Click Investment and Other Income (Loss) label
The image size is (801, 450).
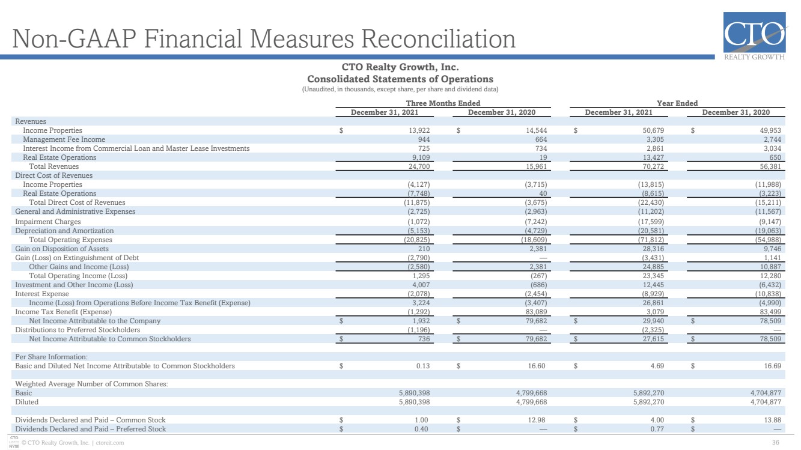(x=74, y=285)
